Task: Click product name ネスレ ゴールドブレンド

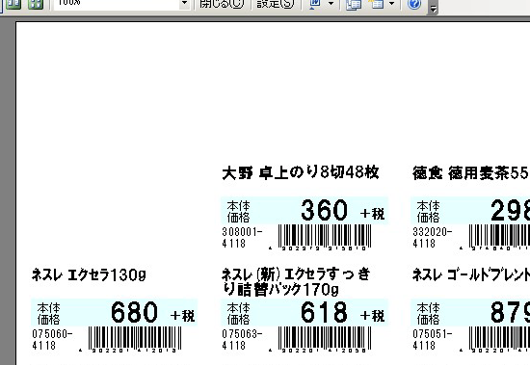Action: click(x=471, y=275)
